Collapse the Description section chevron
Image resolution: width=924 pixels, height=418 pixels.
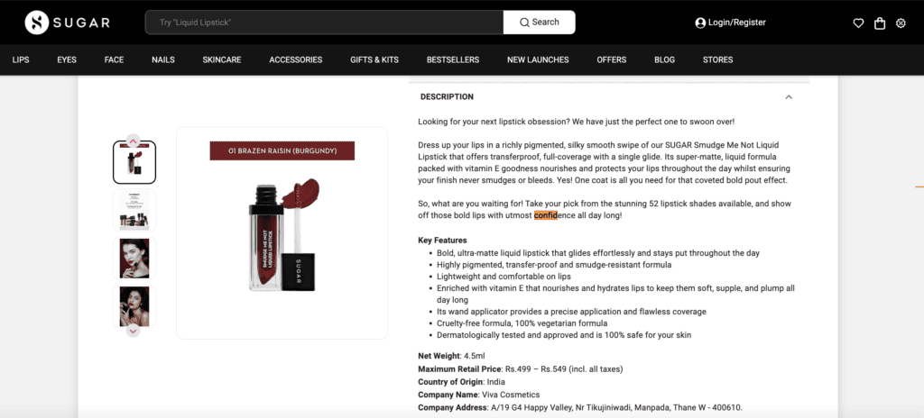pos(789,97)
